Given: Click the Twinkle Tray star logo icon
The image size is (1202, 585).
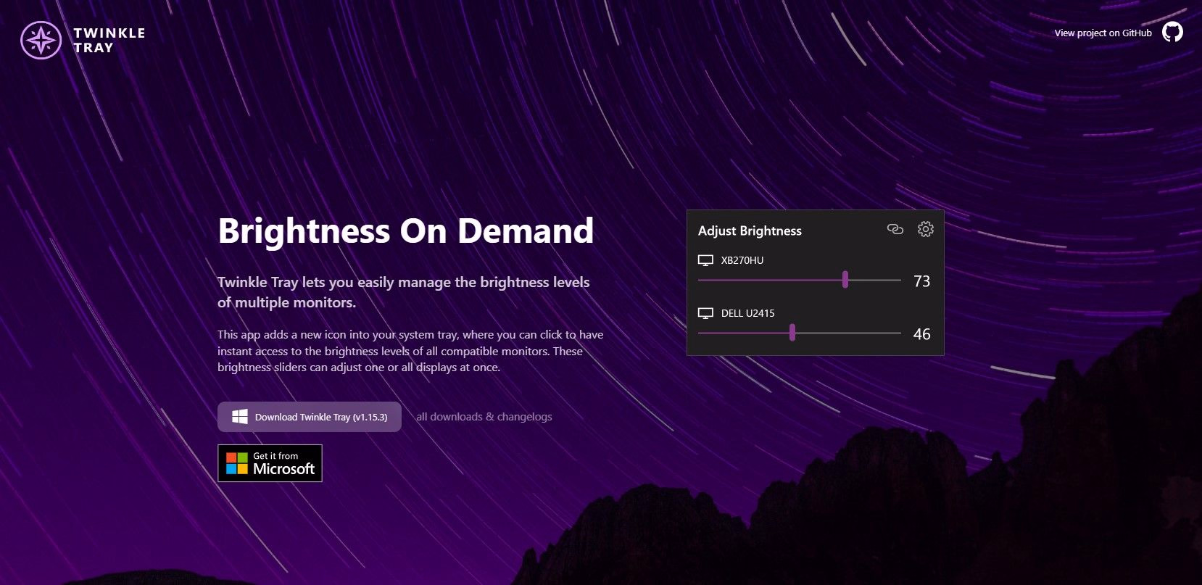Looking at the screenshot, I should point(41,40).
